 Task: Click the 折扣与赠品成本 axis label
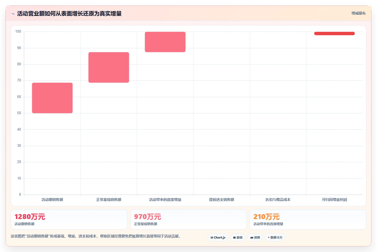278,200
